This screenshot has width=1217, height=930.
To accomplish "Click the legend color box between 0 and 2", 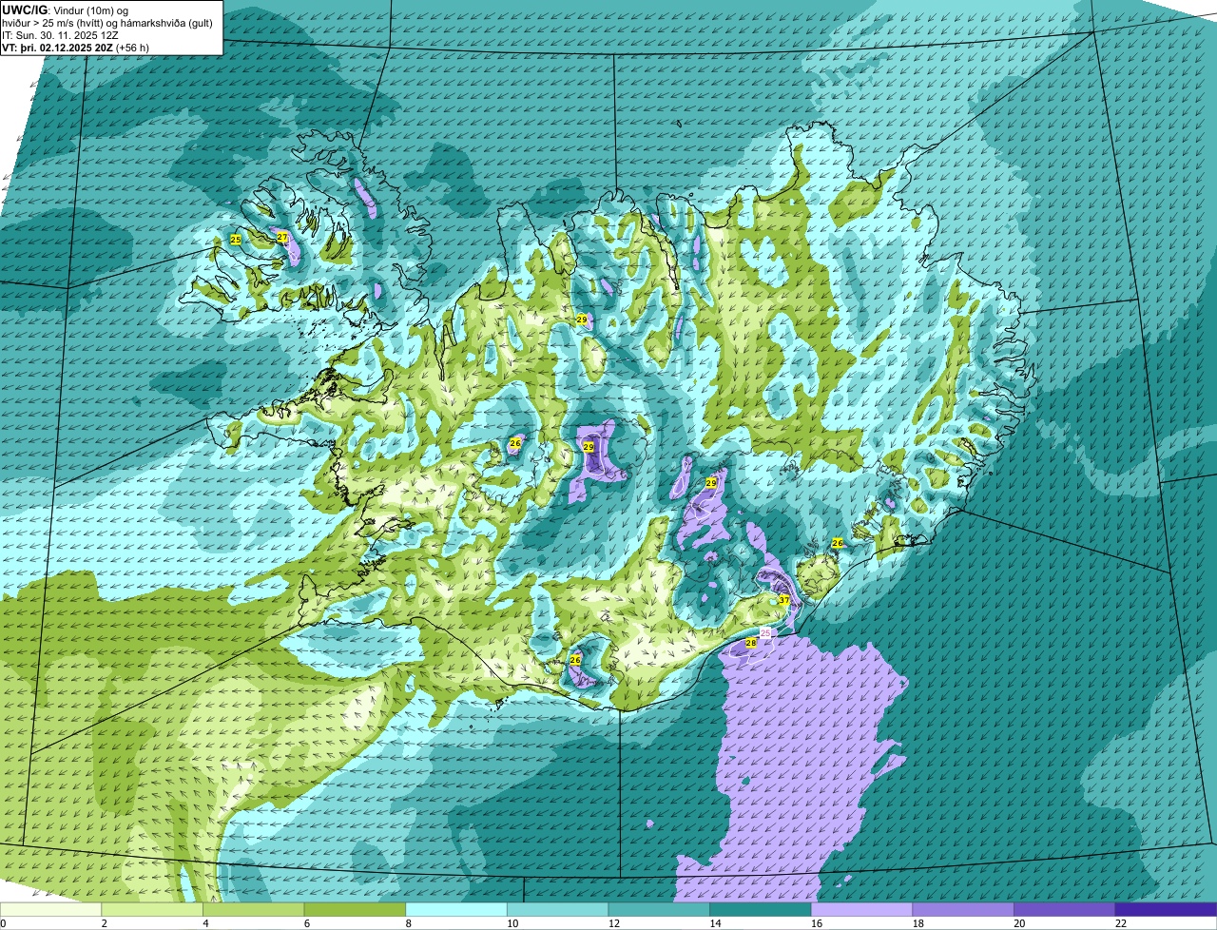I will [x=50, y=909].
